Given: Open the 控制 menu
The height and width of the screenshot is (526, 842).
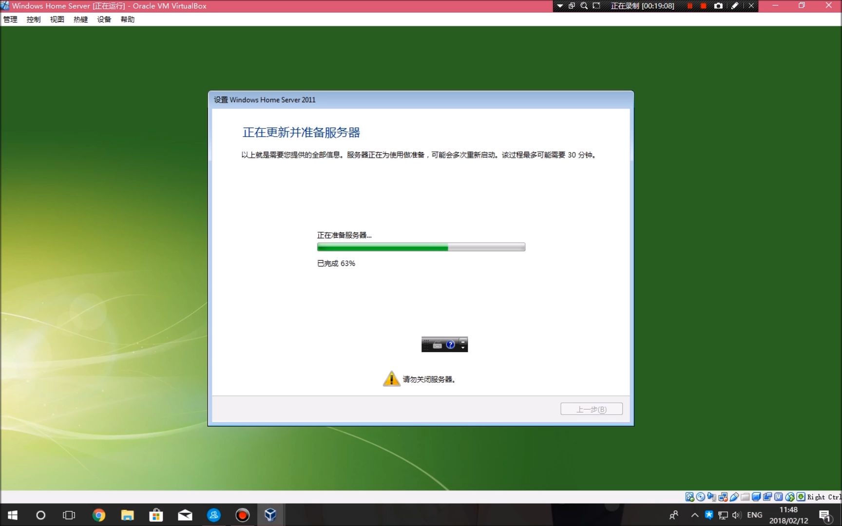Looking at the screenshot, I should (34, 19).
